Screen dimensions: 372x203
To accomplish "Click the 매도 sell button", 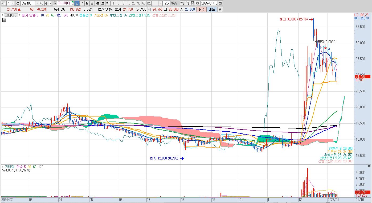I will coord(212,9).
